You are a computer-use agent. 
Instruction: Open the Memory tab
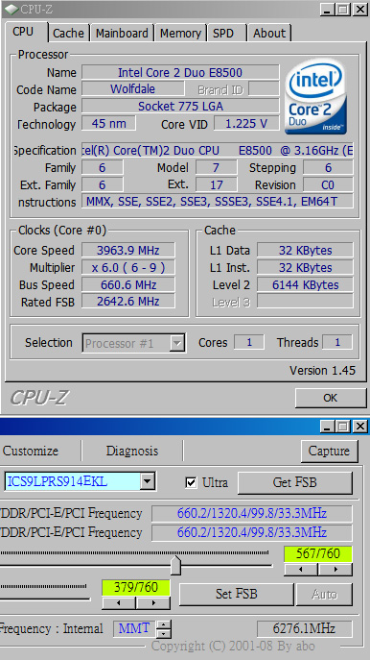tap(180, 34)
